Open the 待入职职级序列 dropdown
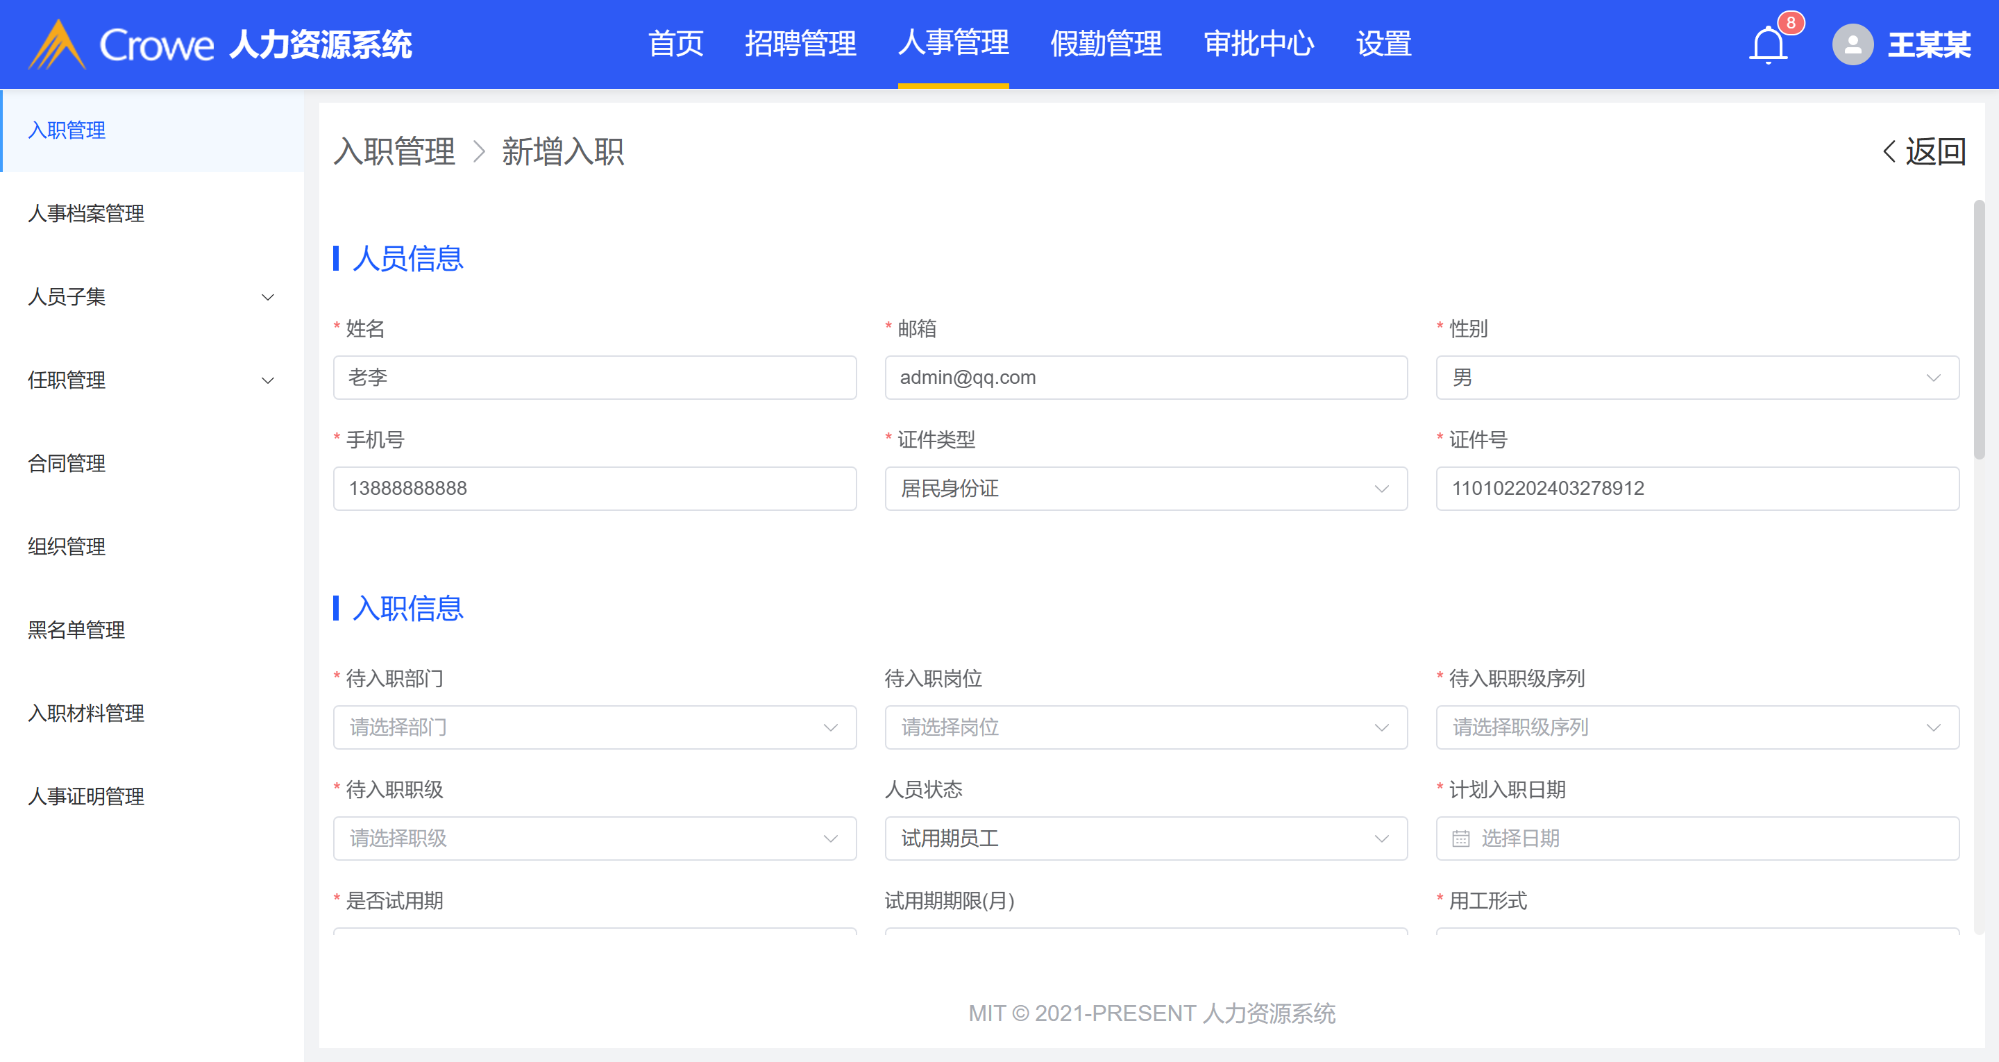1999x1062 pixels. [x=1696, y=727]
